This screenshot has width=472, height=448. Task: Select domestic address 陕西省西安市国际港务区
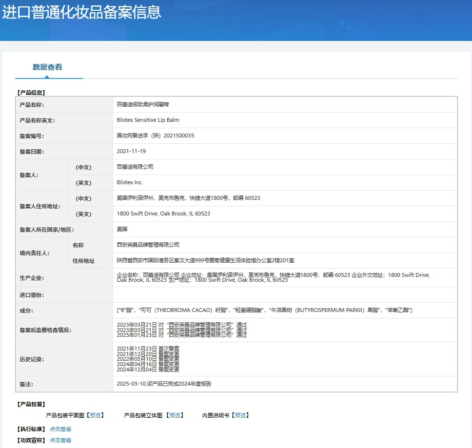[x=206, y=260]
